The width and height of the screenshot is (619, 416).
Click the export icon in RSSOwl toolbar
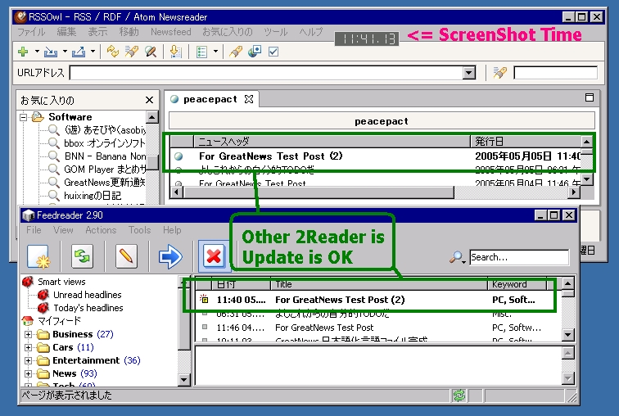point(79,52)
